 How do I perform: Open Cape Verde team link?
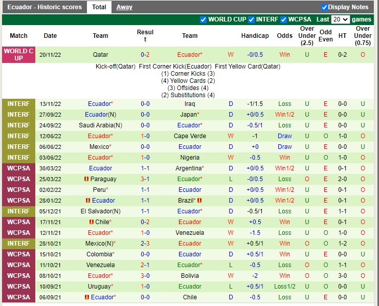(x=190, y=136)
